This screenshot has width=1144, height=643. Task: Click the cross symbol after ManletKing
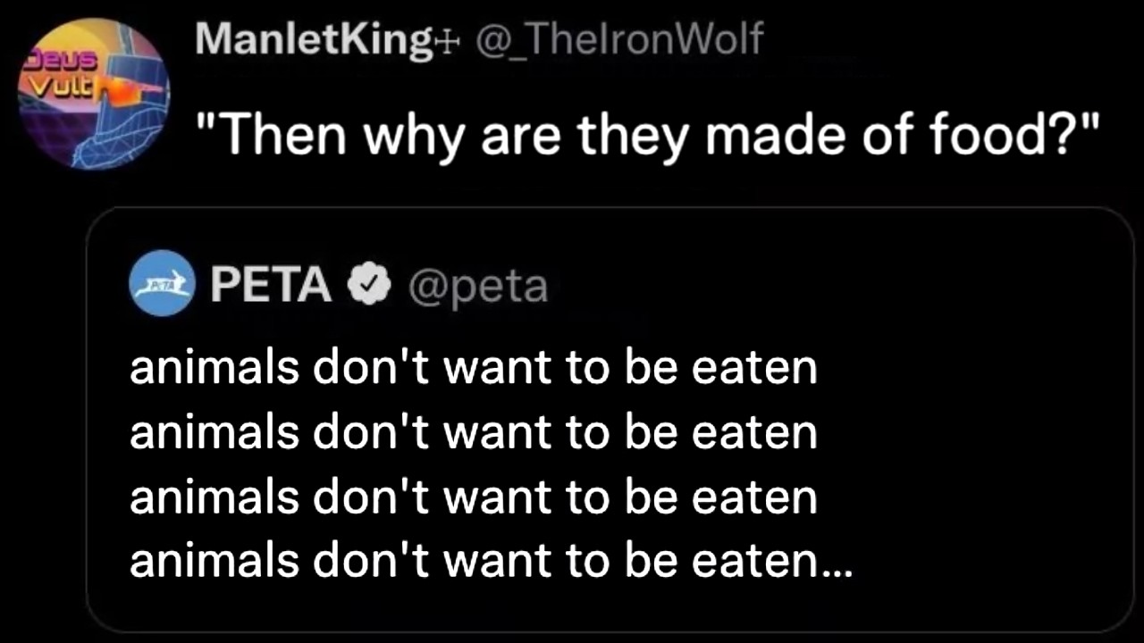tap(445, 42)
